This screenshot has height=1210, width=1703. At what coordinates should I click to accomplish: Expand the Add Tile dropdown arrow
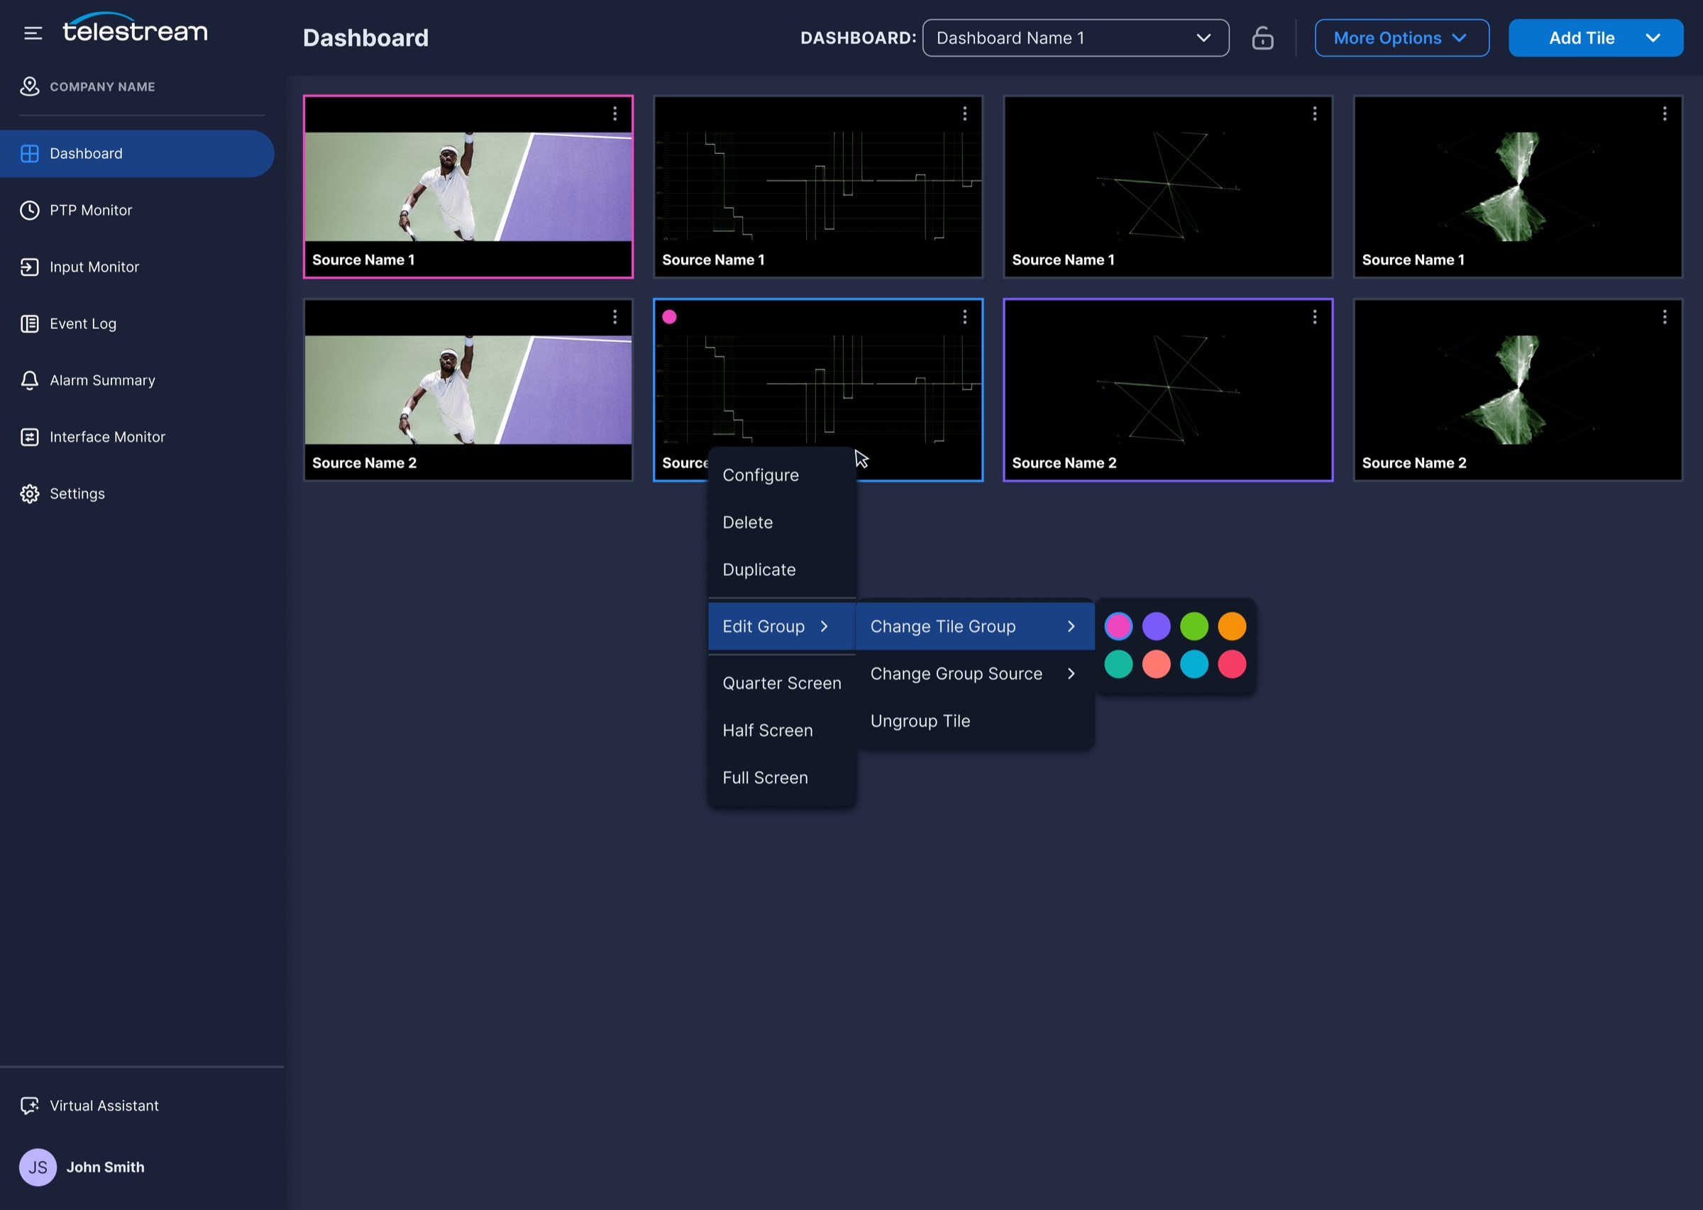pos(1653,38)
